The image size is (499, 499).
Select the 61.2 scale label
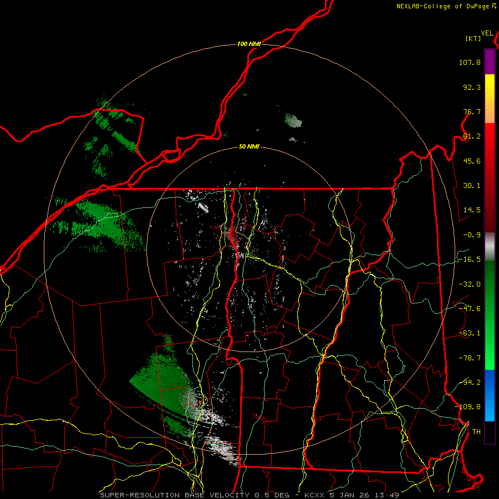[472, 136]
